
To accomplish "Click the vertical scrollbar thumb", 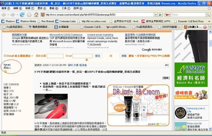I will pos(210,43).
